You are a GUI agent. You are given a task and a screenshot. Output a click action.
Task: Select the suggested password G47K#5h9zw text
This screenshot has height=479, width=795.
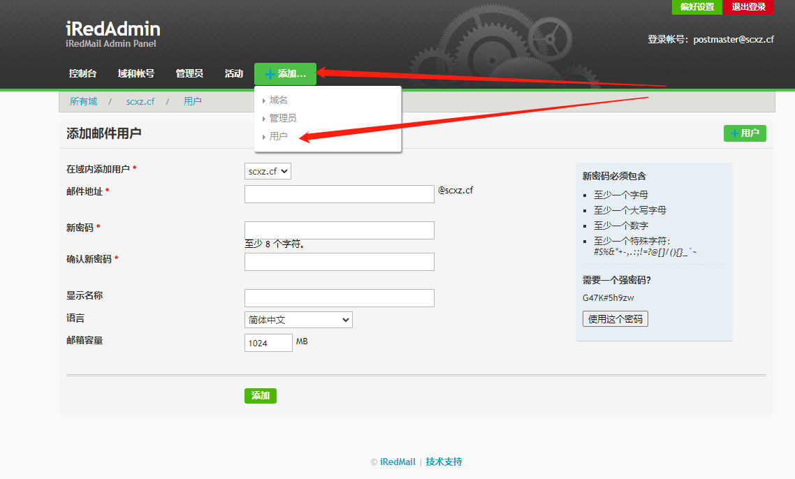[608, 297]
